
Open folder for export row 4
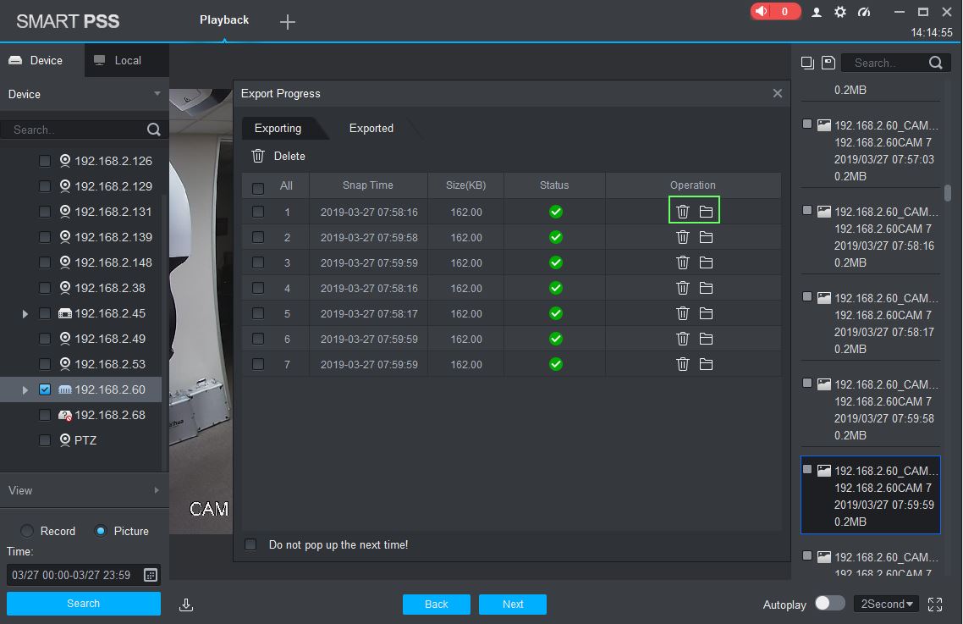click(707, 288)
